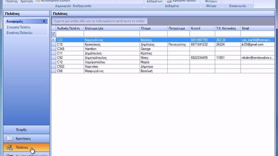Viewport: 278px width, 156px height.
Task: Click first name George cell
Action: (153, 49)
